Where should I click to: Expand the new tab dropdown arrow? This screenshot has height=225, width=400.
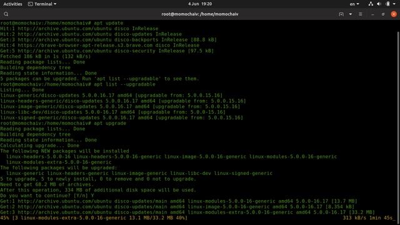[351, 14]
